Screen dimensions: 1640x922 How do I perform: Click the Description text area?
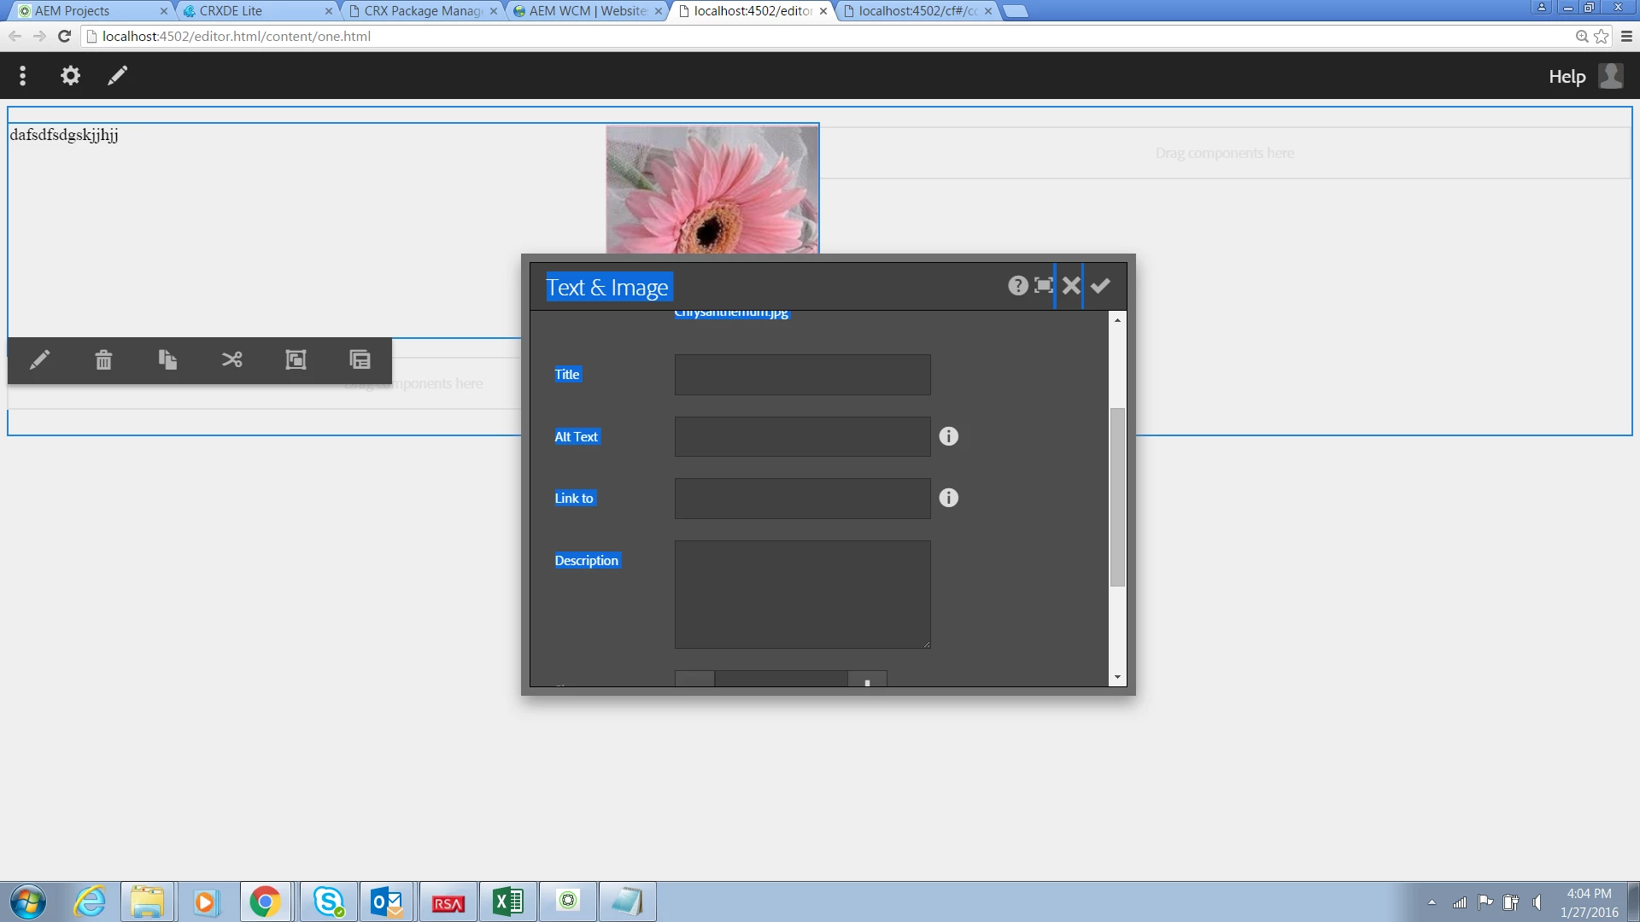[x=802, y=594]
